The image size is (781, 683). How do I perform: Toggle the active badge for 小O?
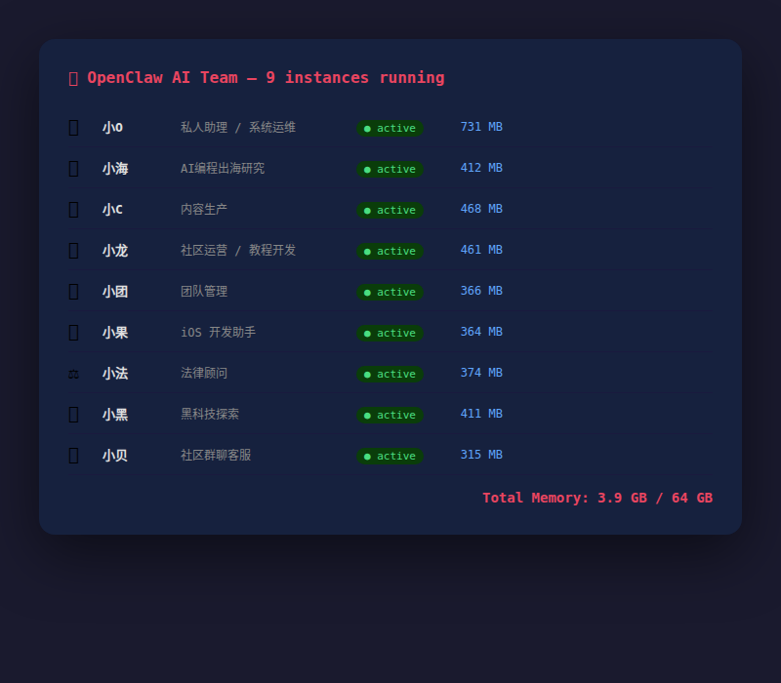pyautogui.click(x=390, y=128)
